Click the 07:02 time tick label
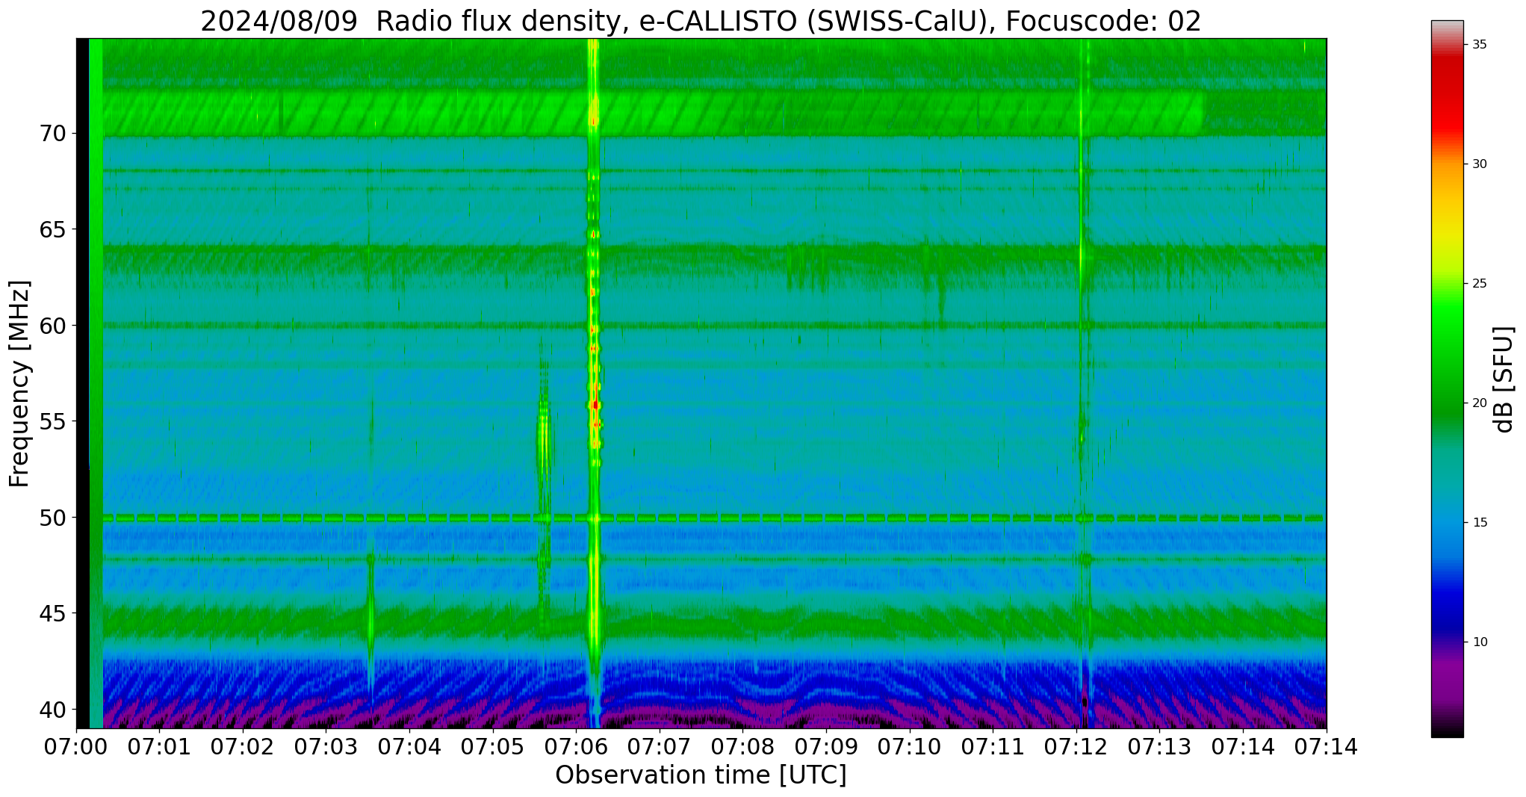This screenshot has width=1526, height=797. [243, 746]
